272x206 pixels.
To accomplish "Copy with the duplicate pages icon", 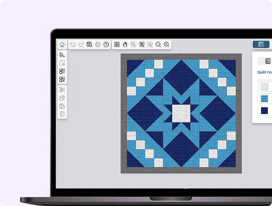I will click(x=62, y=98).
